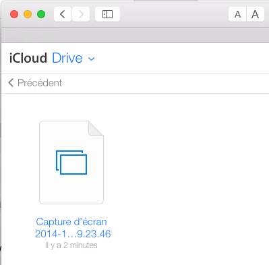Screen dimensions: 269x265
Task: Go forward with Safari's forward arrow
Action: 81,14
